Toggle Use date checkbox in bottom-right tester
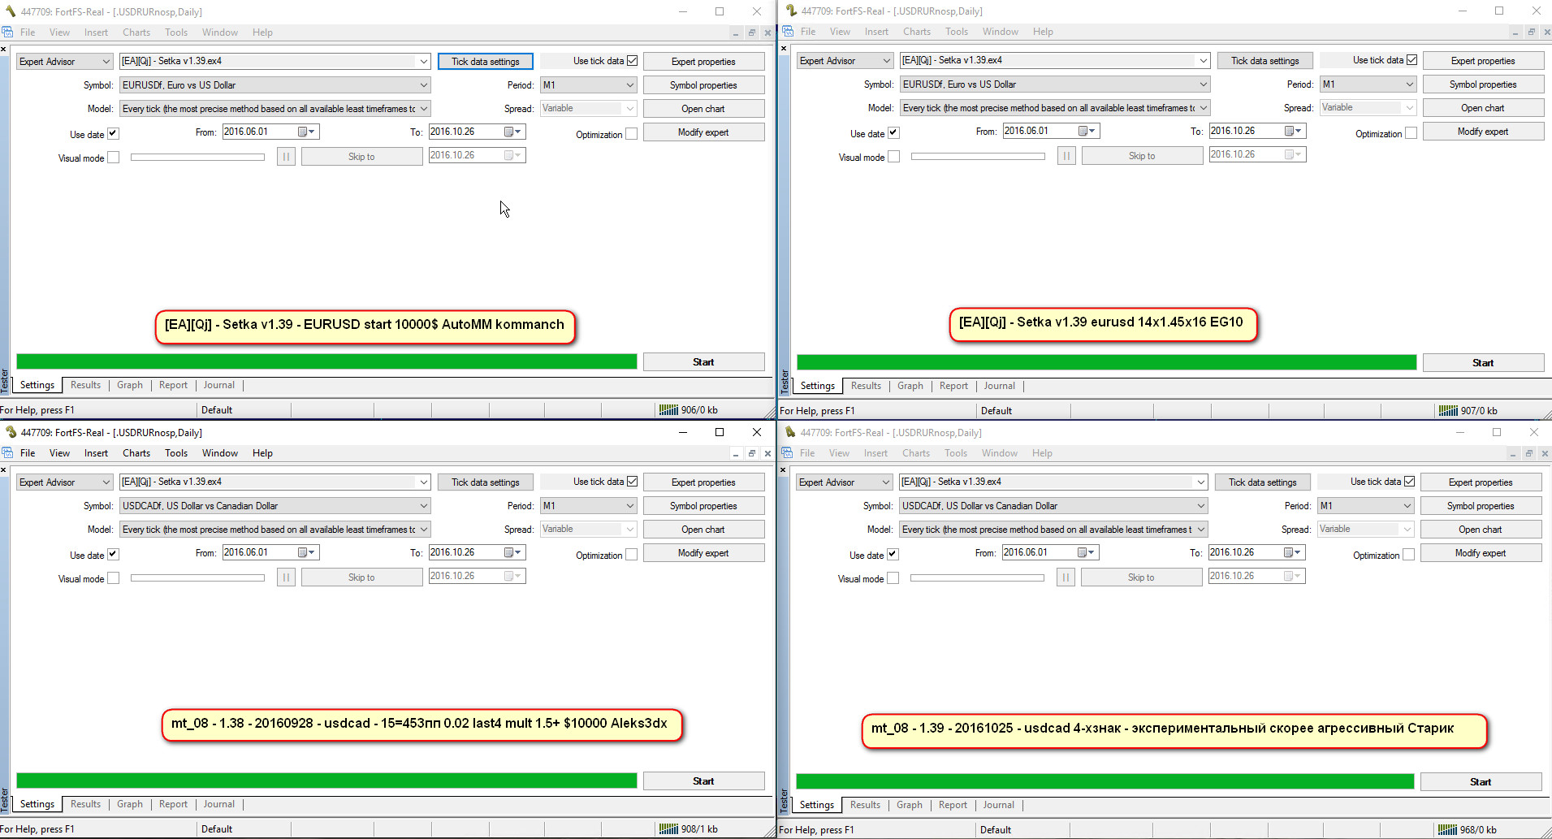Image resolution: width=1552 pixels, height=839 pixels. [893, 555]
